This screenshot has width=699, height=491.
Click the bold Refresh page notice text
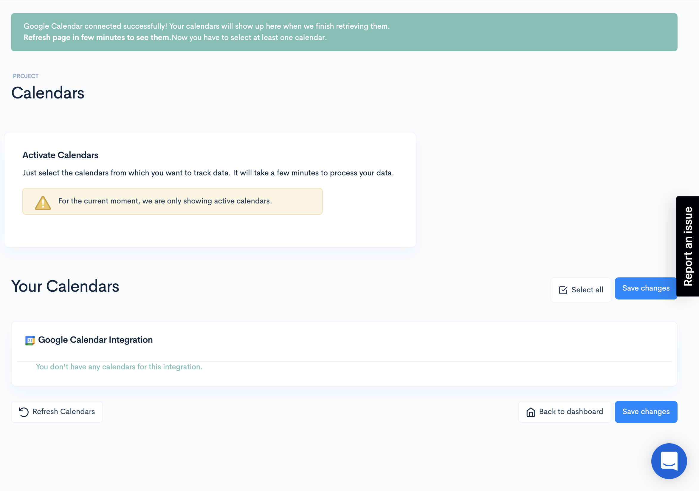click(x=97, y=38)
